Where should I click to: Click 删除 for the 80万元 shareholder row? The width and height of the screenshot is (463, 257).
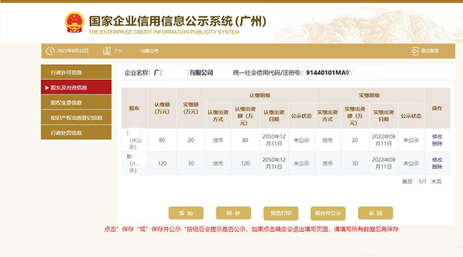(x=437, y=143)
